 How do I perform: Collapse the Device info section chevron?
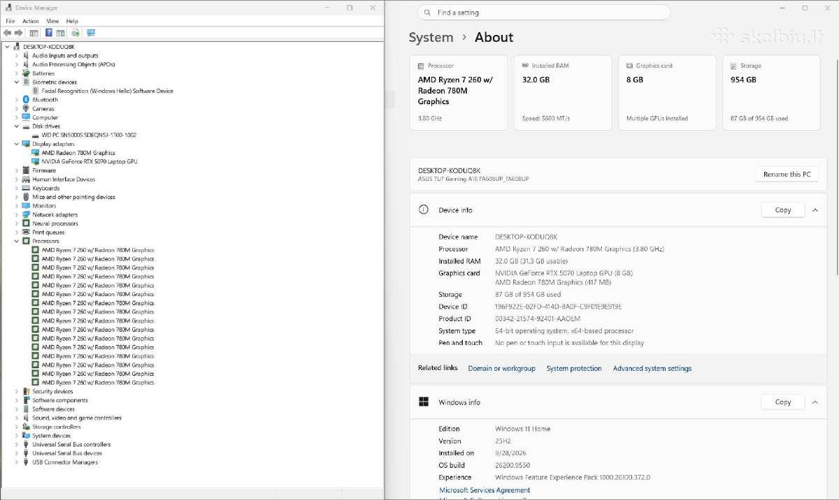click(815, 209)
